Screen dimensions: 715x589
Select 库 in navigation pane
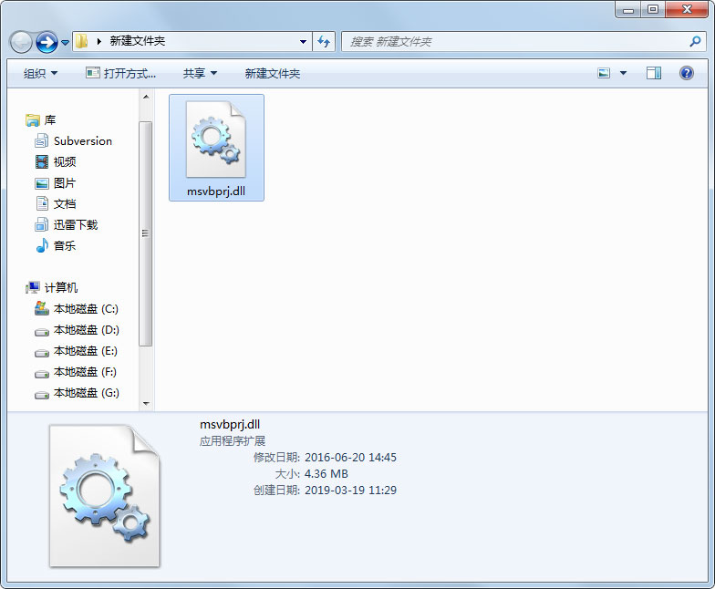(x=49, y=120)
